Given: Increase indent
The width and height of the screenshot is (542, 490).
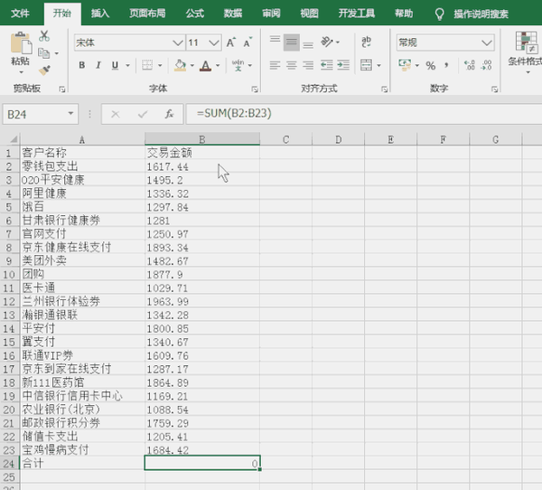Looking at the screenshot, I should [x=343, y=65].
